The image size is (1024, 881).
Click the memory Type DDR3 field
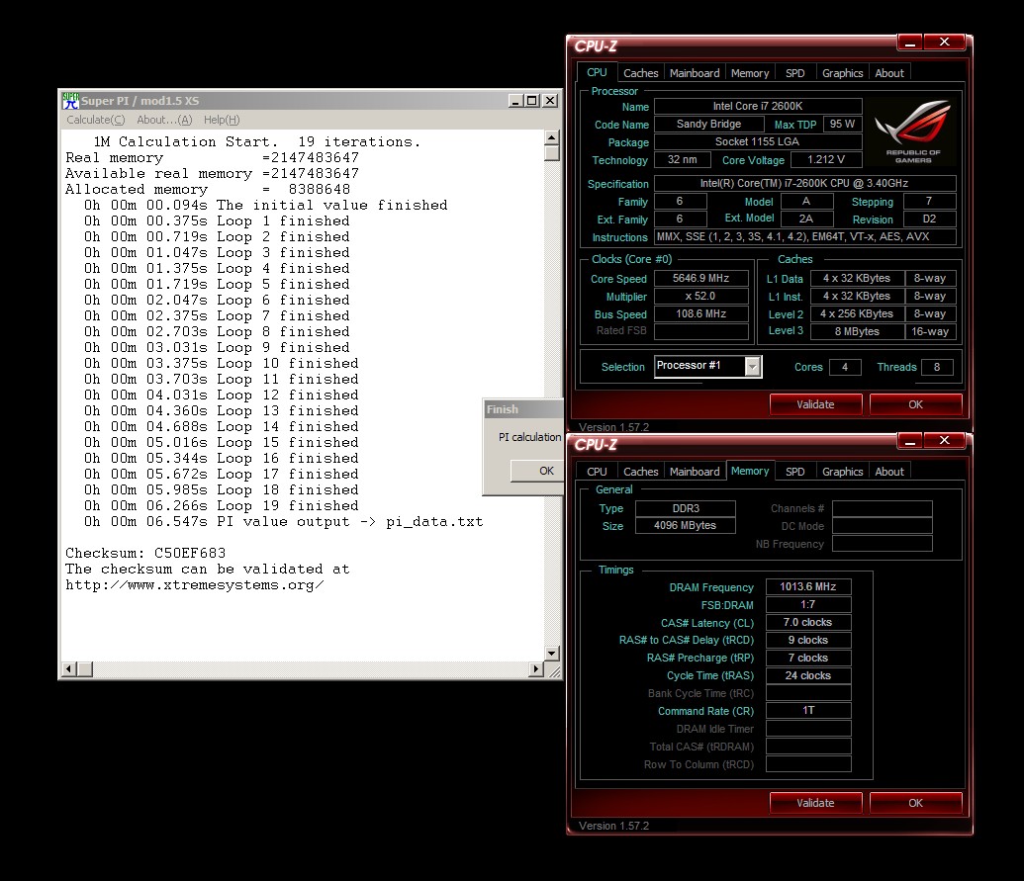click(x=685, y=508)
